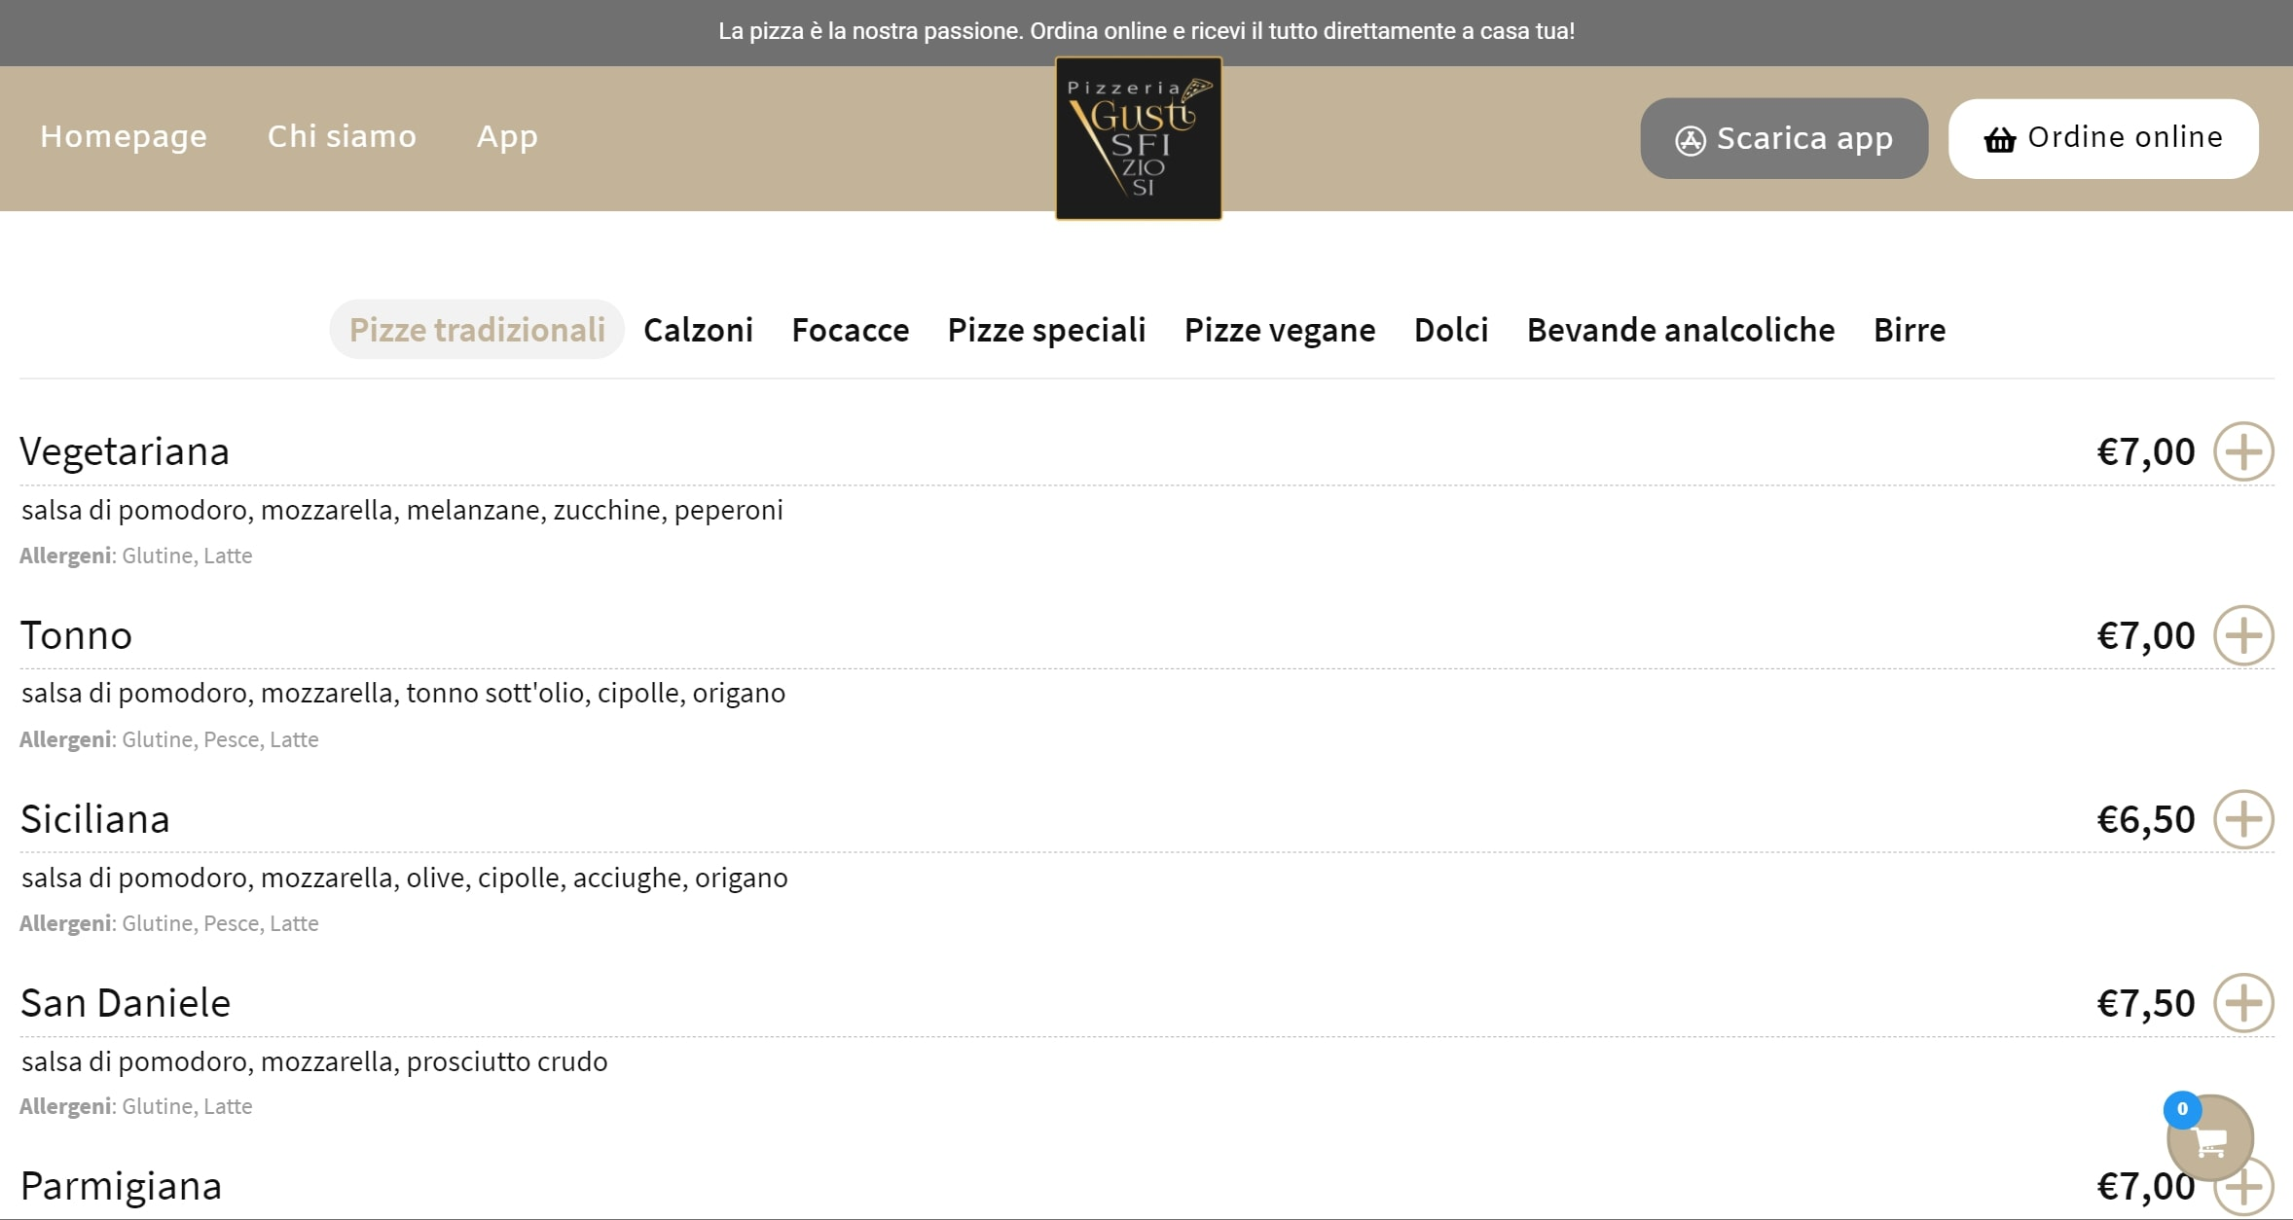2293x1220 pixels.
Task: Click San Daniele's ingredients description
Action: [314, 1061]
